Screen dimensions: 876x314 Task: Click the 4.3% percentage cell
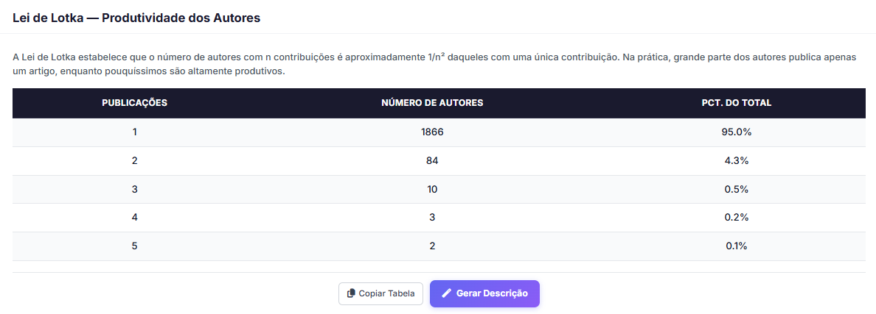(736, 160)
